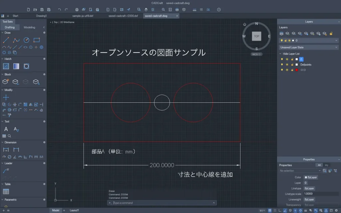Image resolution: width=341 pixels, height=213 pixels.
Task: Select the Single-line Text tool
Action: 6,129
